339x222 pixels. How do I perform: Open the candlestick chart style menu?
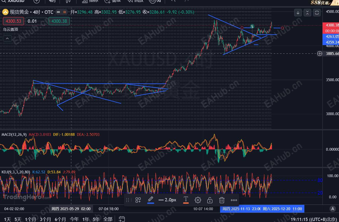tap(68, 1)
